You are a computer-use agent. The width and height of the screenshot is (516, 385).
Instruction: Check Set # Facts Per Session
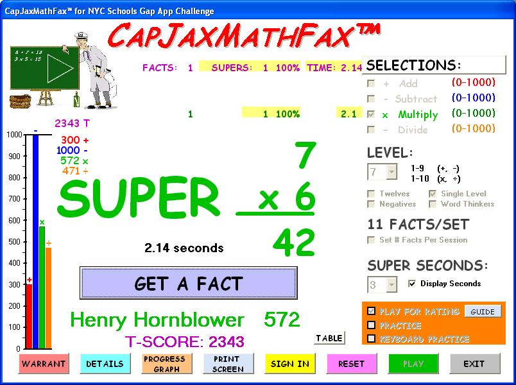tap(371, 239)
